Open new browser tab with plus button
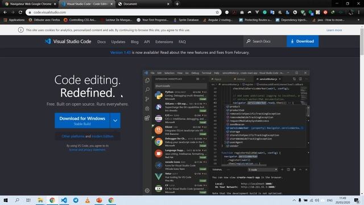This screenshot has width=364, height=205. [x=177, y=4]
